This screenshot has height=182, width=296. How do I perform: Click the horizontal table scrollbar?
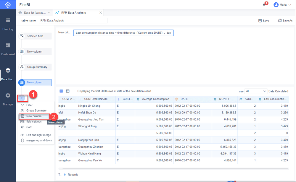click(173, 169)
